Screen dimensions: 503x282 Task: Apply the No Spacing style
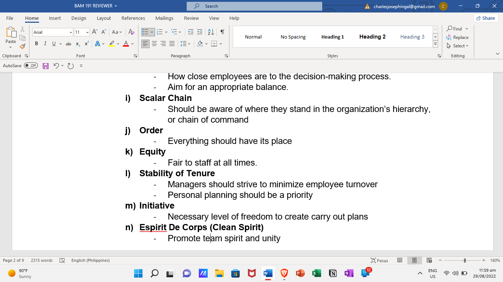(x=293, y=37)
